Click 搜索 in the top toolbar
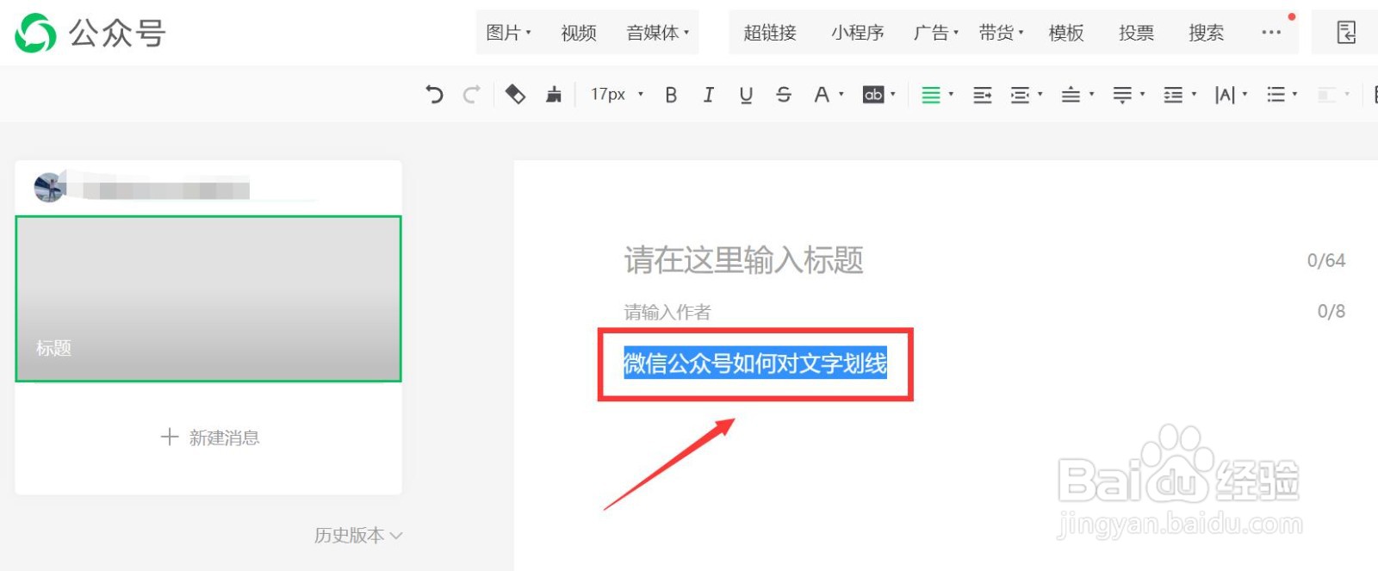1378x571 pixels. 1206,33
